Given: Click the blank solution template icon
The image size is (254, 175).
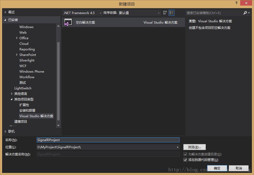Looking at the screenshot, I should pos(68,23).
